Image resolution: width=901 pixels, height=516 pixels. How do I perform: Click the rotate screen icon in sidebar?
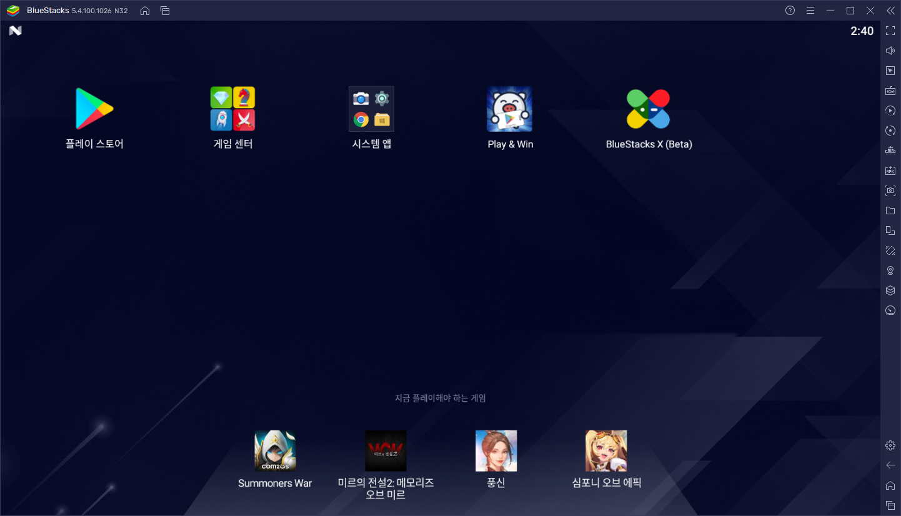point(890,231)
